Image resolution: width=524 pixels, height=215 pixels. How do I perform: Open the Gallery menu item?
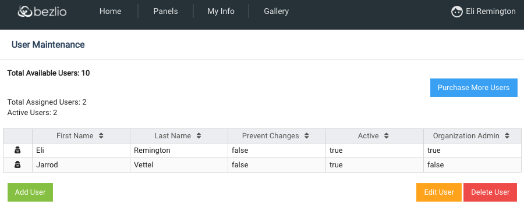pos(277,12)
